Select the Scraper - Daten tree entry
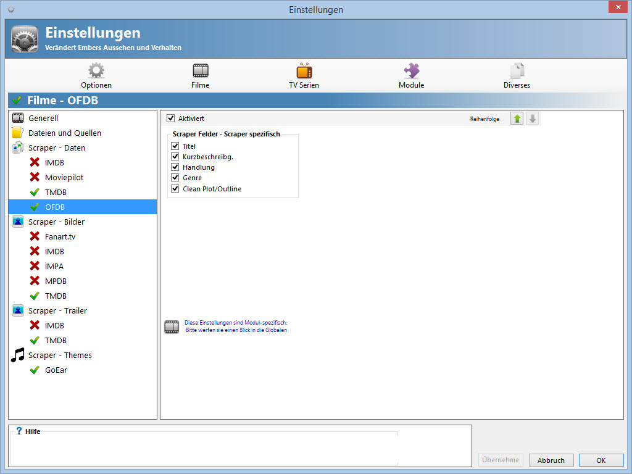Screen dimensions: 632x474 click(57, 148)
